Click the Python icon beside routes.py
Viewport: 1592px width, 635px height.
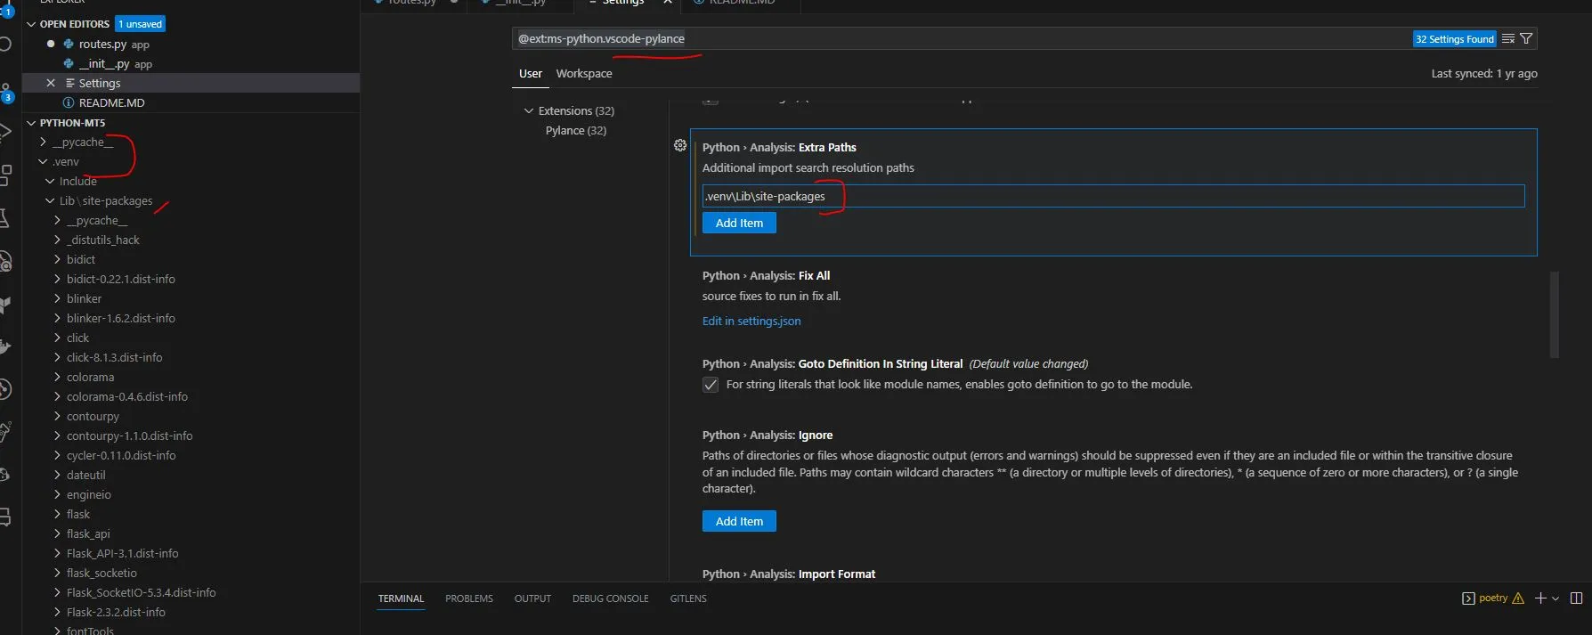coord(69,44)
